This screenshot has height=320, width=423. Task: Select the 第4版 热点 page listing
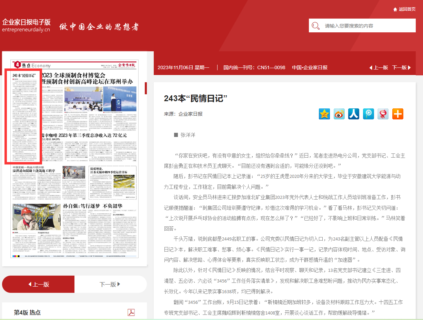(27, 312)
